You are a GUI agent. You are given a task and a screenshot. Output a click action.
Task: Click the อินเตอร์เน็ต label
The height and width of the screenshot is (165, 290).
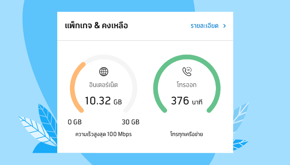(x=104, y=85)
